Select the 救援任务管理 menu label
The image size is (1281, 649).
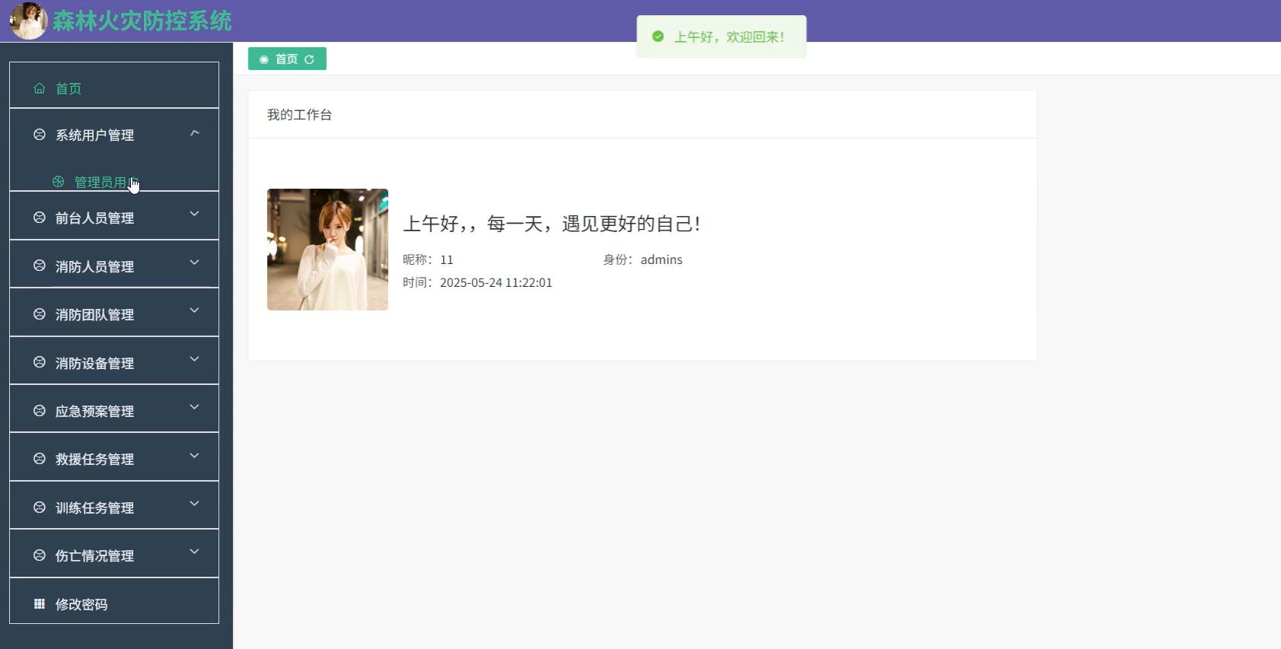pos(94,460)
